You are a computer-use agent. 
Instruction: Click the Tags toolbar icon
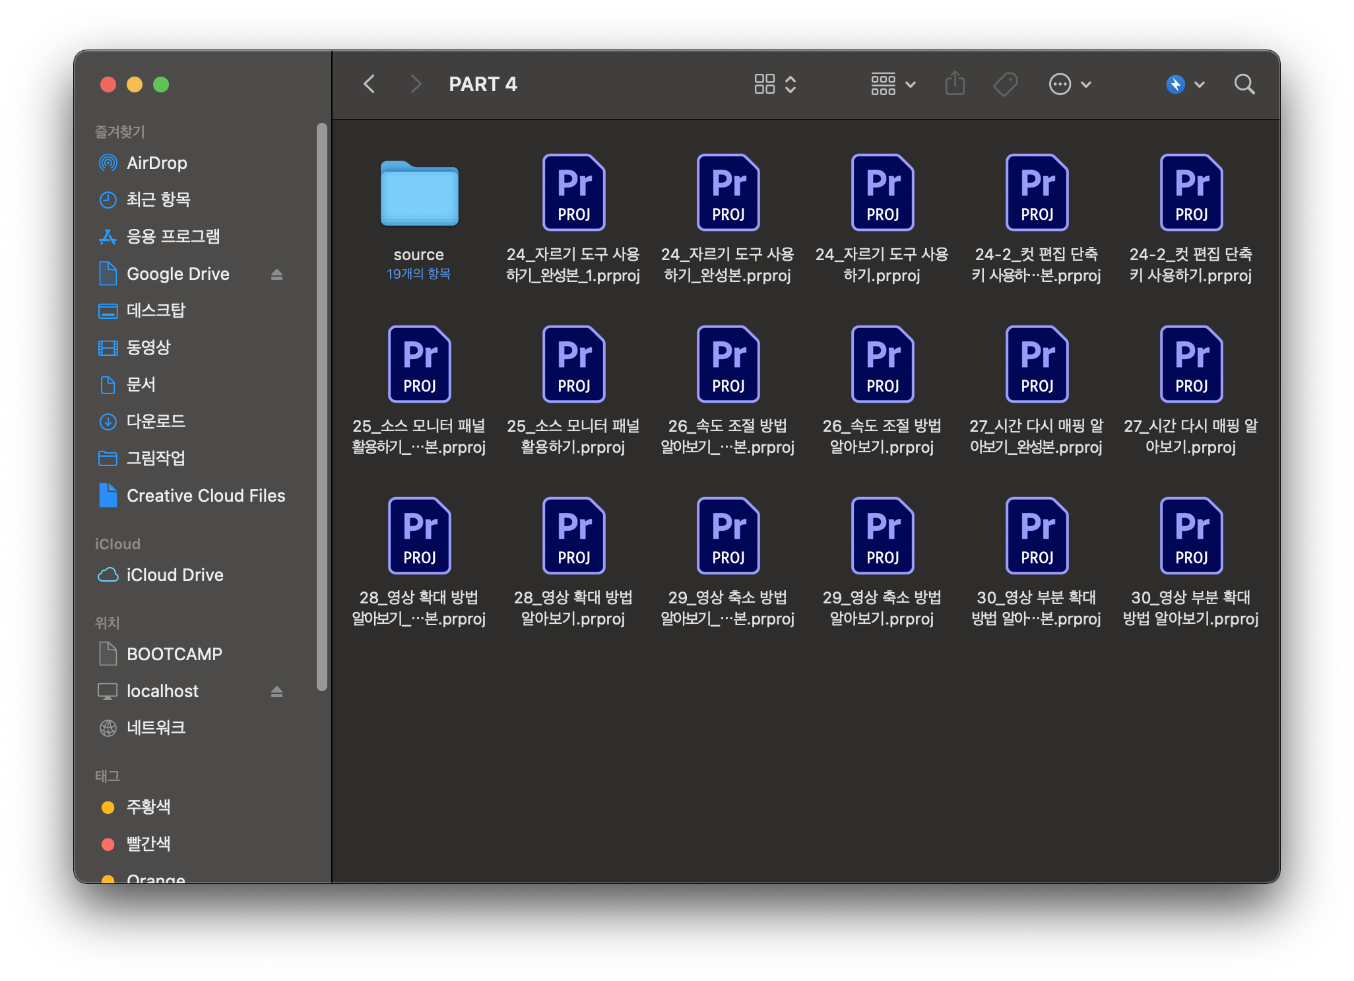tap(1006, 84)
